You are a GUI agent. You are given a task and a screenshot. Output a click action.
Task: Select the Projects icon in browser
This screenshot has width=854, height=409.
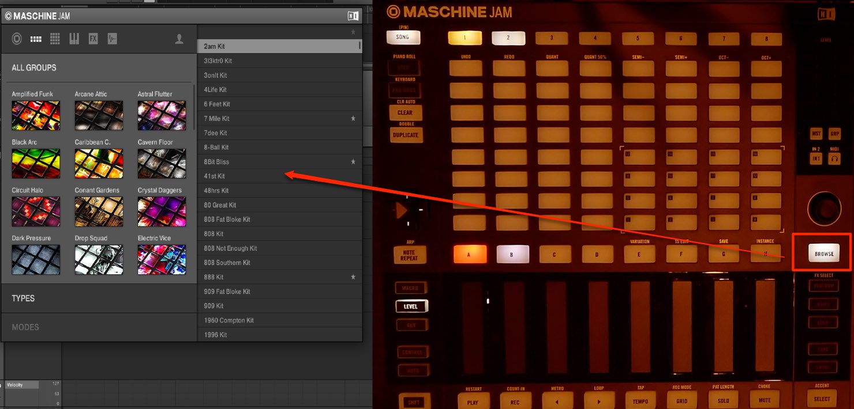point(17,39)
